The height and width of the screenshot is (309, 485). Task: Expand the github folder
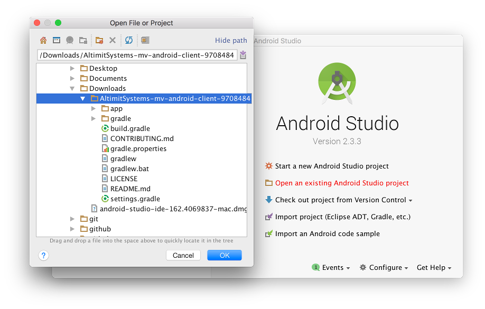[x=72, y=229]
